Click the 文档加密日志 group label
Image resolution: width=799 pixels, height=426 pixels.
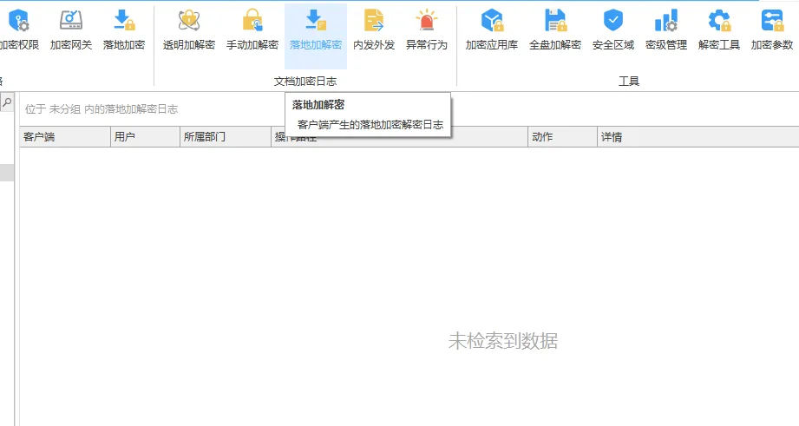305,81
